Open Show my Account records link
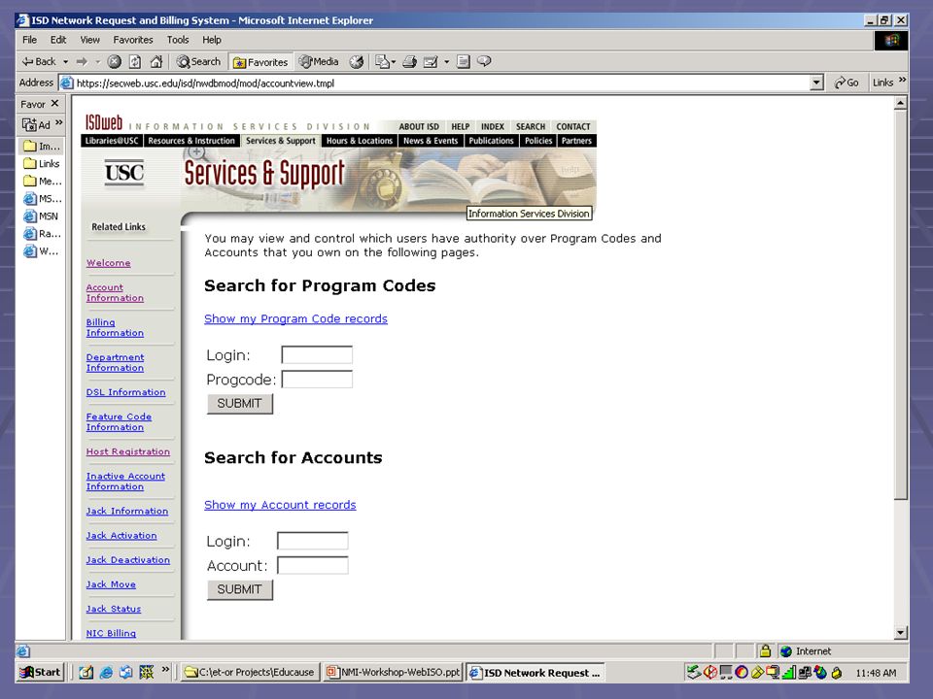This screenshot has width=933, height=699. coord(280,505)
